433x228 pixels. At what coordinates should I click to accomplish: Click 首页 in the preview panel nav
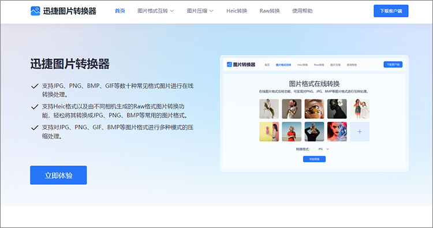tap(267, 65)
